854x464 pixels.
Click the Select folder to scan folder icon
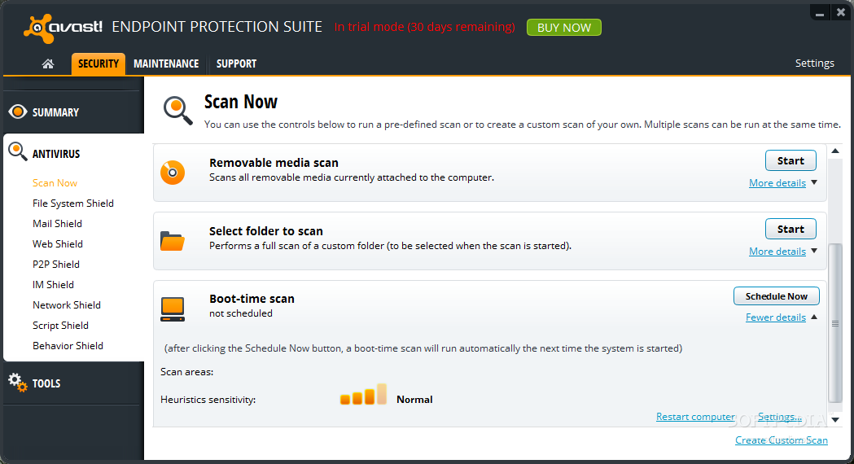[173, 241]
